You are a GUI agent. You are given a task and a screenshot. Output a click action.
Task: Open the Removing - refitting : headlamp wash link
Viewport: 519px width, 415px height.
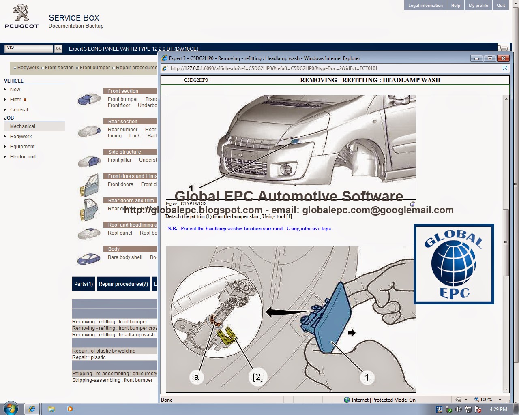point(114,335)
